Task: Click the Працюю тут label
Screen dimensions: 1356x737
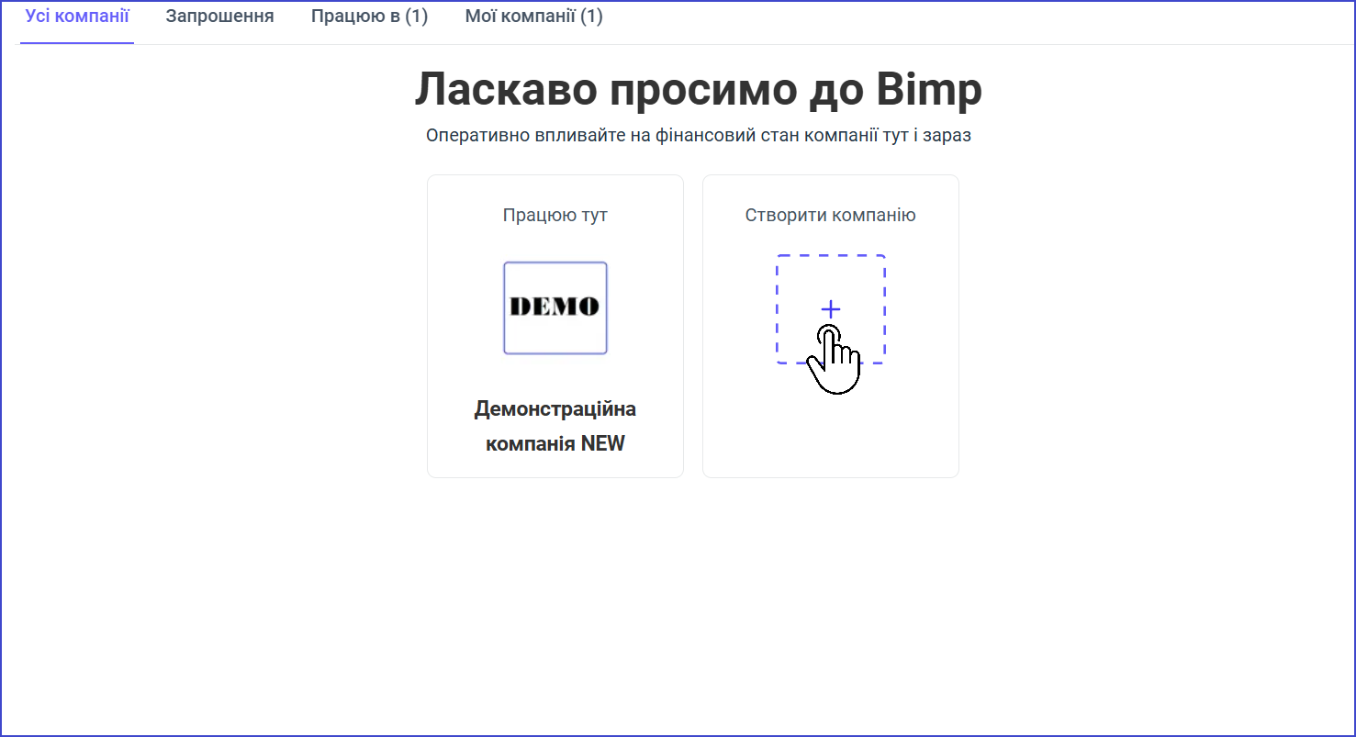Action: (x=555, y=215)
